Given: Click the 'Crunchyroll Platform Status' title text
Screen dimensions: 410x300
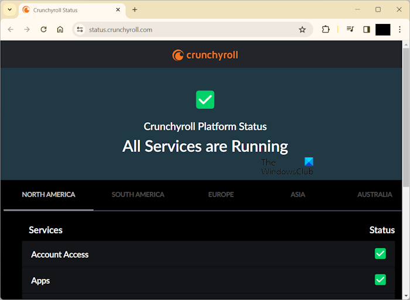Looking at the screenshot, I should pyautogui.click(x=205, y=127).
